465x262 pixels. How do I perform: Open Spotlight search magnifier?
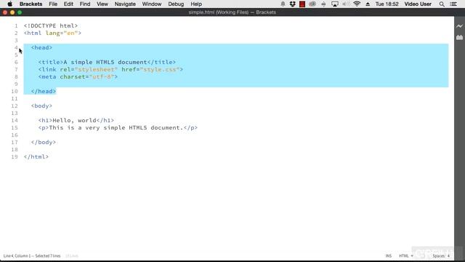point(442,4)
